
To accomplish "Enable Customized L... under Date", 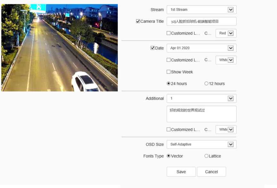I will click(169, 60).
